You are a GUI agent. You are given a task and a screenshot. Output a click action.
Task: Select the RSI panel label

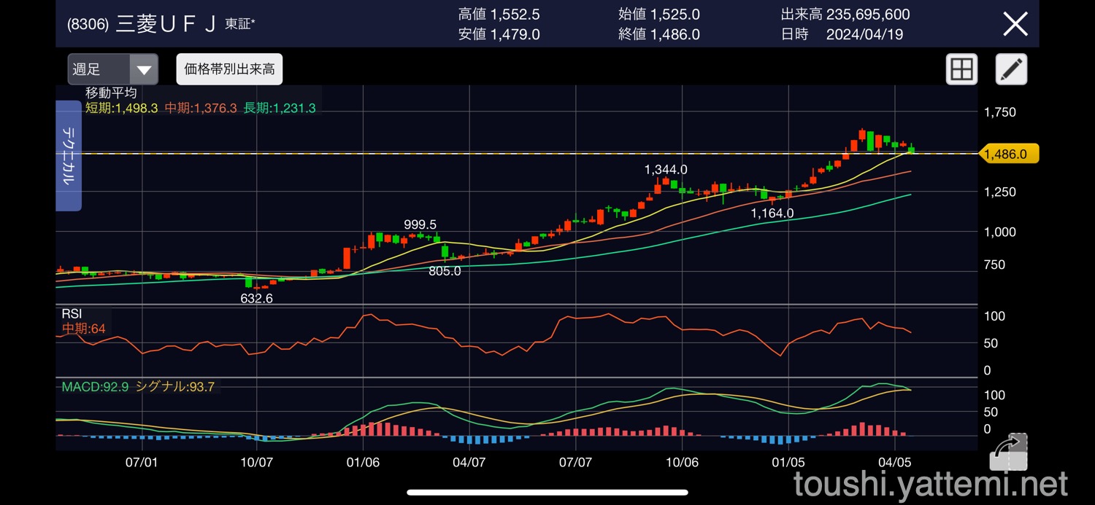(72, 314)
